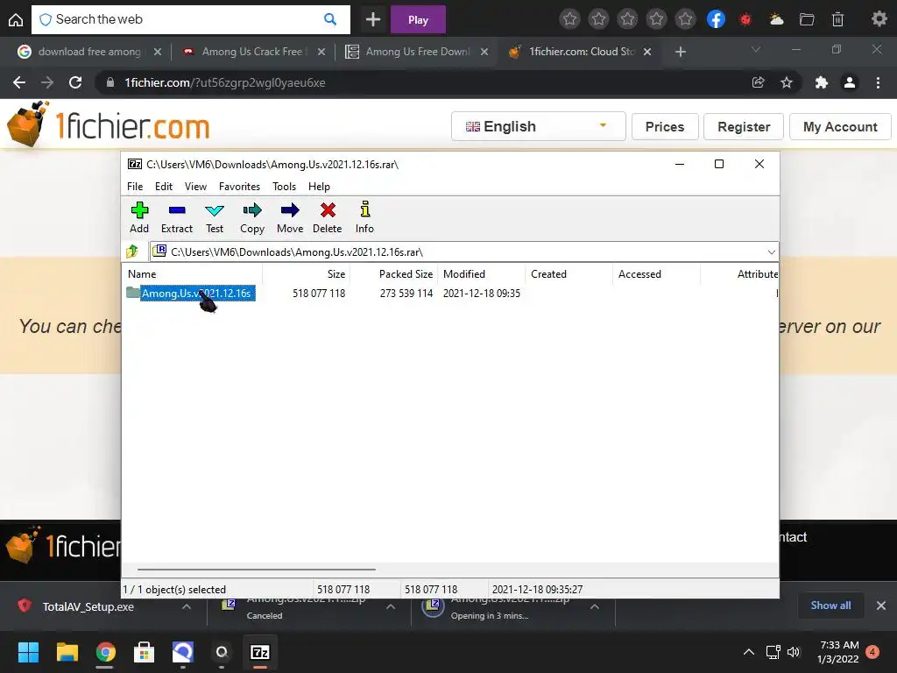Click Show all downloads
The height and width of the screenshot is (673, 897).
point(830,606)
